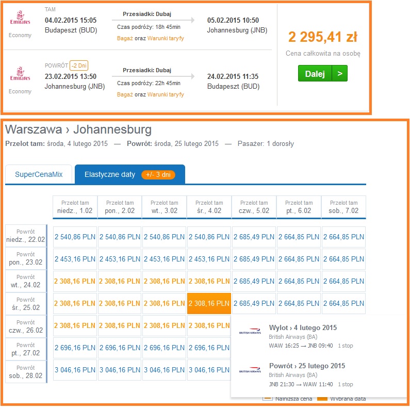
Task: Select departure column czw., 5.02
Action: (x=254, y=207)
